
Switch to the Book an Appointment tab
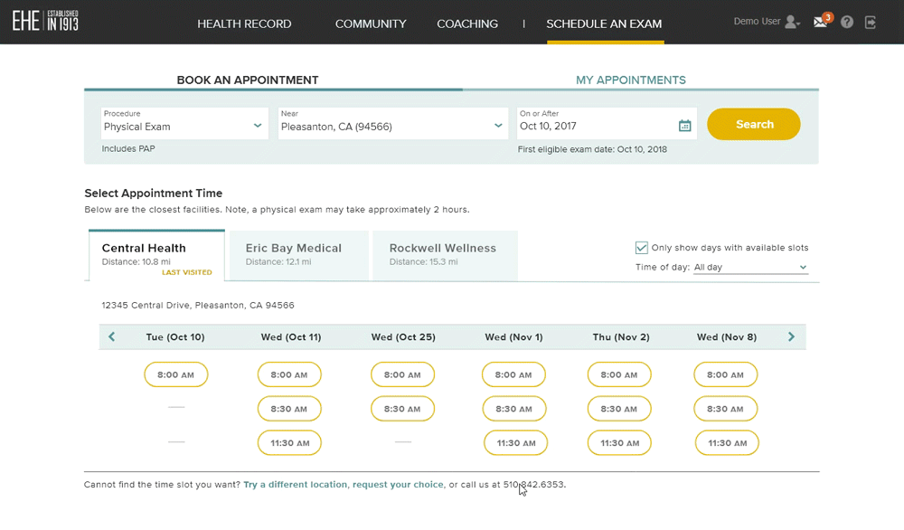tap(248, 80)
